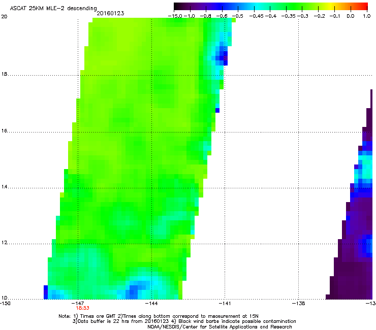This screenshot has height=330, width=376.
Task: Click the colorbar label -0.35
Action: coord(289,16)
